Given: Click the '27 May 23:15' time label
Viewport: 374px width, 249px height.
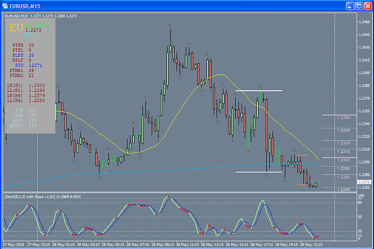Looking at the screenshot, I should pyautogui.click(x=39, y=244).
